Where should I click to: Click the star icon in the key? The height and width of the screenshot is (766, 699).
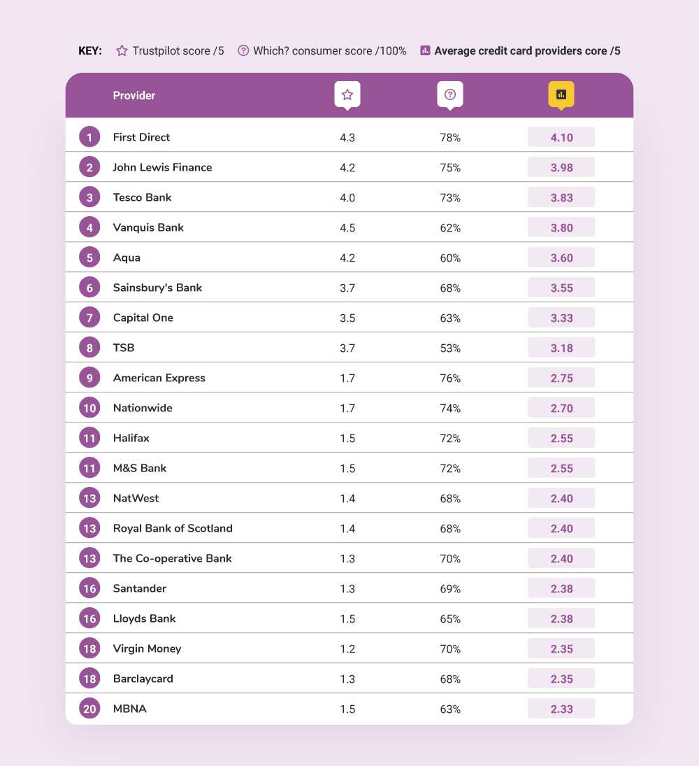pos(122,50)
